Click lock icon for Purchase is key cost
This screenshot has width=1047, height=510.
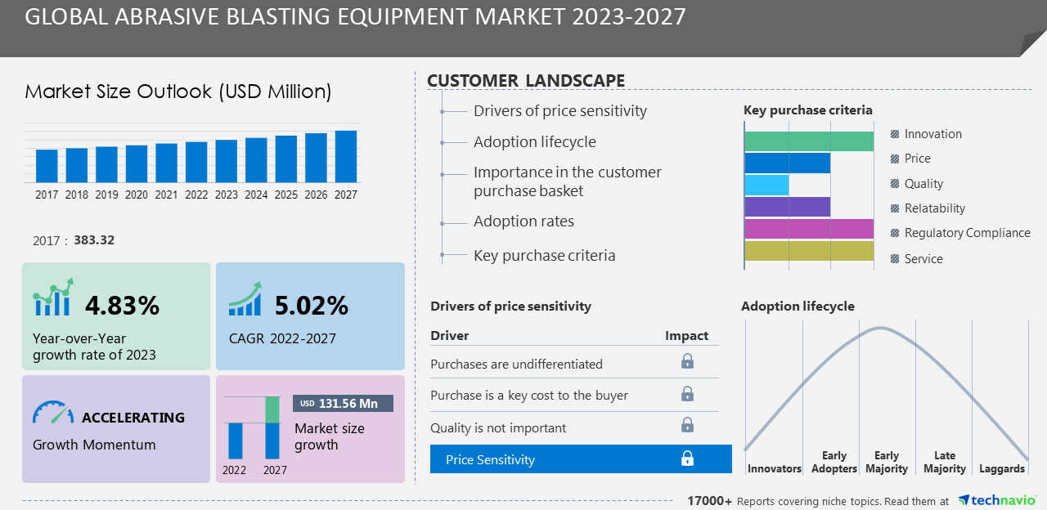point(687,394)
